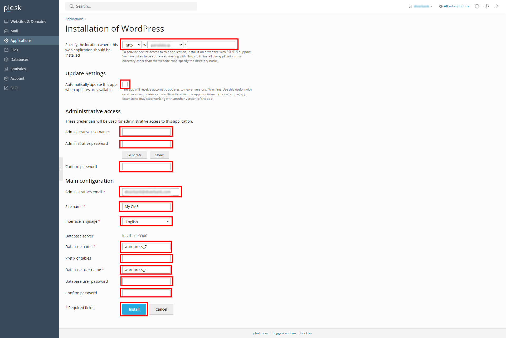Open Statistics section
506x338 pixels.
point(30,69)
